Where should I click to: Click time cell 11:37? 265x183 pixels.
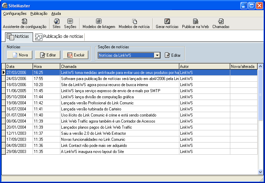pyautogui.click(x=47, y=133)
